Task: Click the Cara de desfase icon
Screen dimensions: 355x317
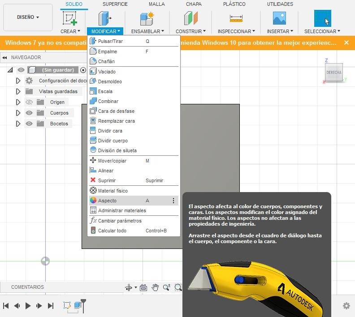Action: coord(93,111)
